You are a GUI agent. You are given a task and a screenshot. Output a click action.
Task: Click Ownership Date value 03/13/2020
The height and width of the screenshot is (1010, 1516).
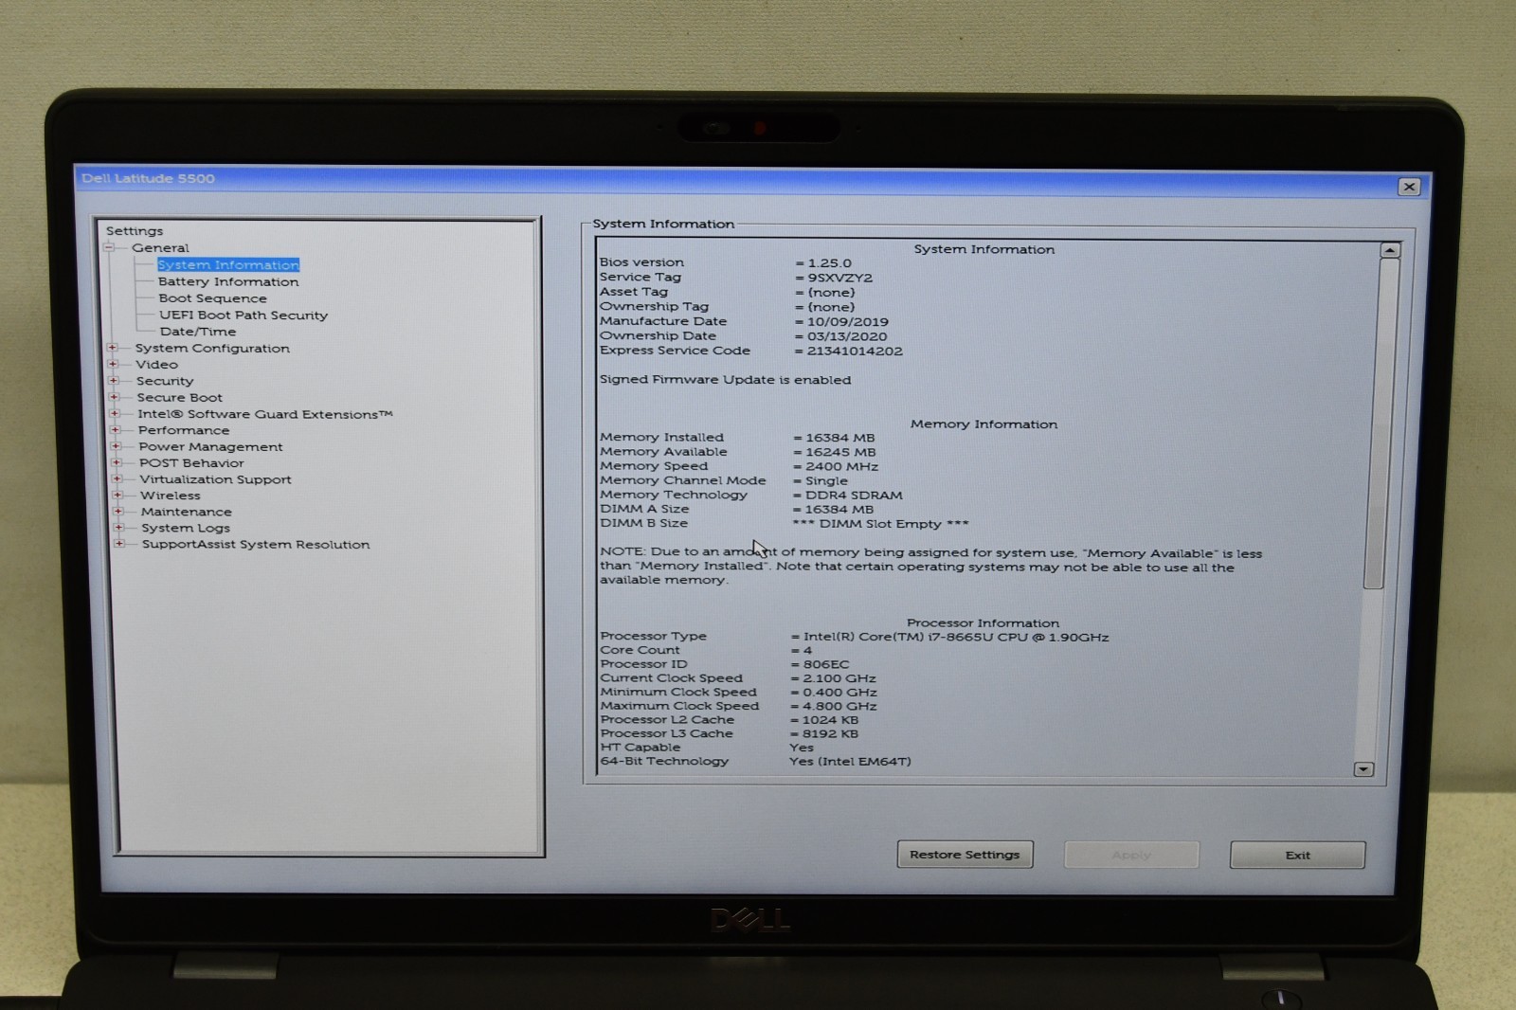846,336
